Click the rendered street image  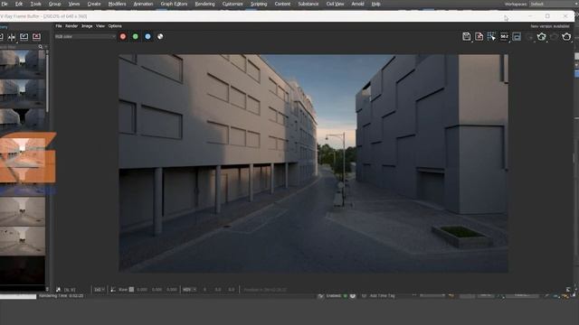point(313,163)
